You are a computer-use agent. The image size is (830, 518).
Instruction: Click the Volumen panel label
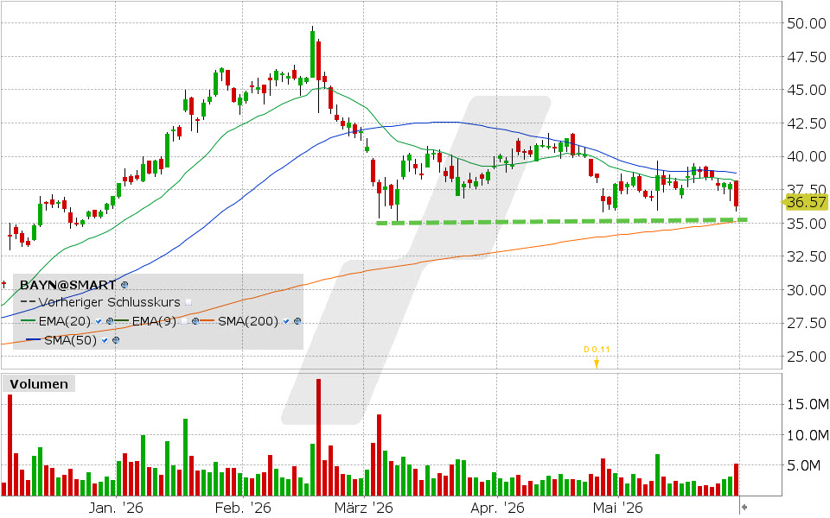tap(39, 383)
